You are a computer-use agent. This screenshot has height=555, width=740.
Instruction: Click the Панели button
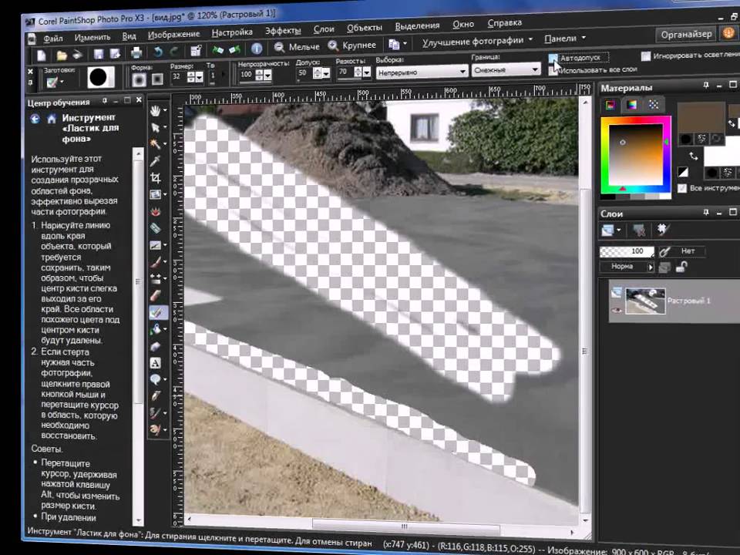pos(564,39)
